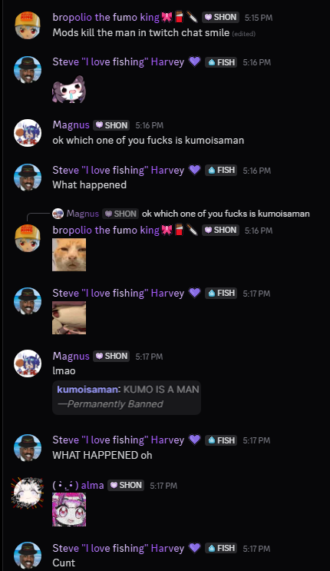Click the bropolio the fumo king username at top

click(106, 17)
